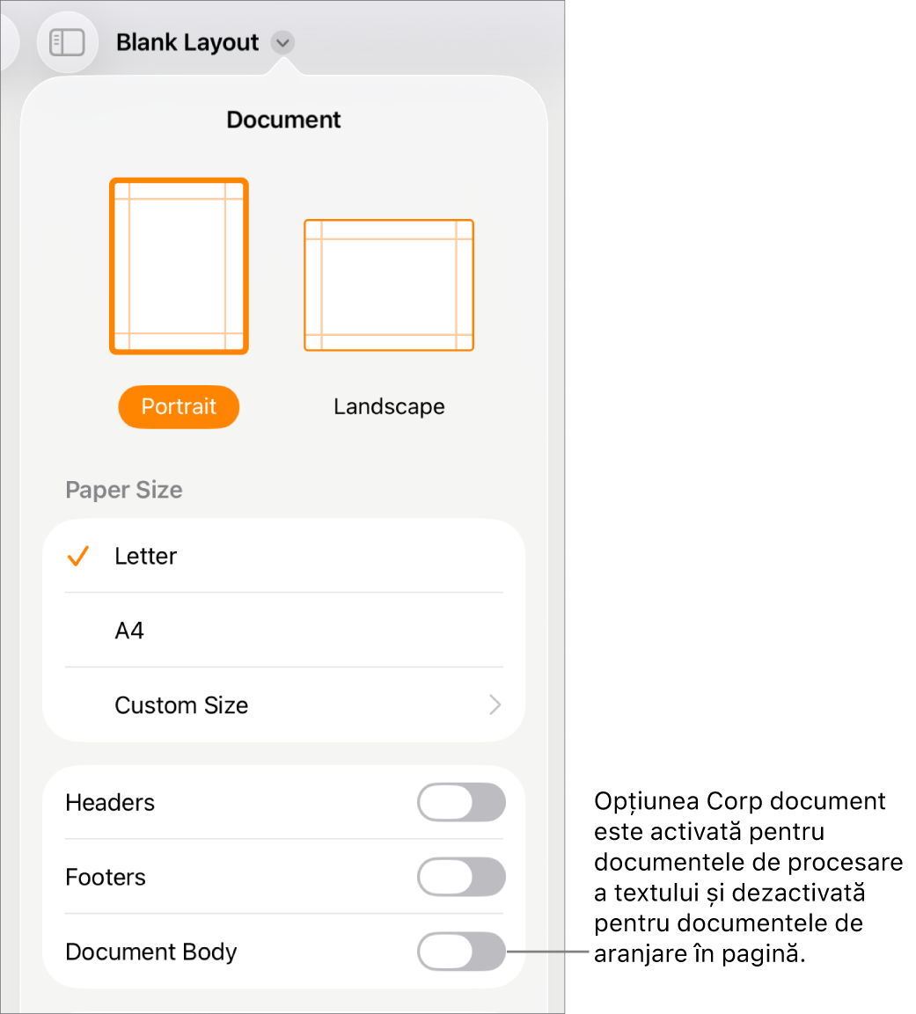916x1014 pixels.
Task: Open the sidebar view icon
Action: coord(67,43)
